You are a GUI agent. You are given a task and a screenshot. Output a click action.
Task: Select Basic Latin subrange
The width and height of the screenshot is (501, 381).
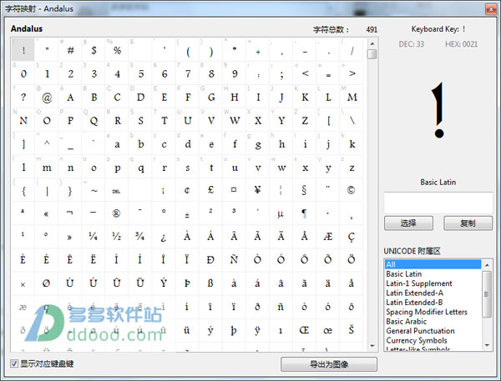coord(433,273)
